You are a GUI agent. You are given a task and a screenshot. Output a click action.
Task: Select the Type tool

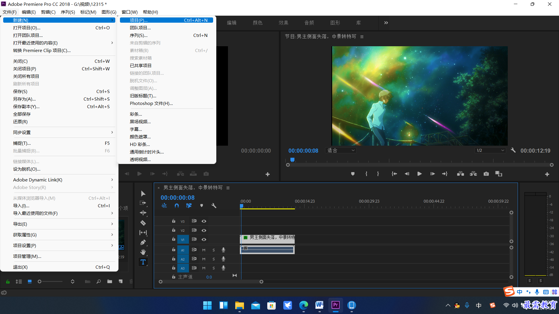[143, 262]
